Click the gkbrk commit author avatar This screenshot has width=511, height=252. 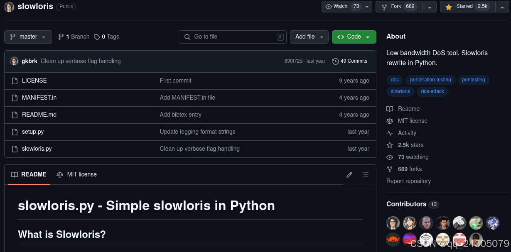point(14,61)
